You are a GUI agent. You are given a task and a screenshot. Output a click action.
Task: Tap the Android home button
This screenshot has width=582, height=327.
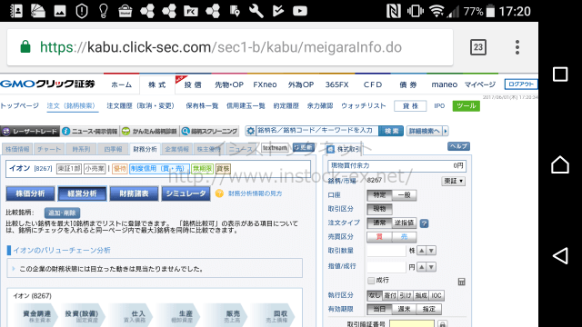point(560,164)
